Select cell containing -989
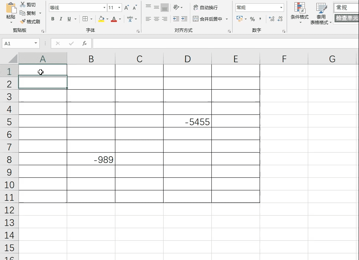The height and width of the screenshot is (260, 359). [x=91, y=159]
